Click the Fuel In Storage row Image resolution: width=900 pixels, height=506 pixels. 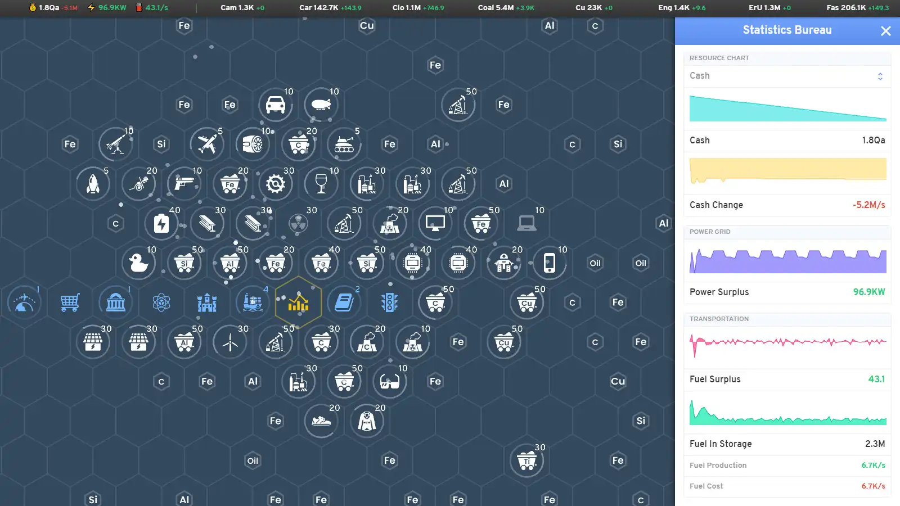786,444
